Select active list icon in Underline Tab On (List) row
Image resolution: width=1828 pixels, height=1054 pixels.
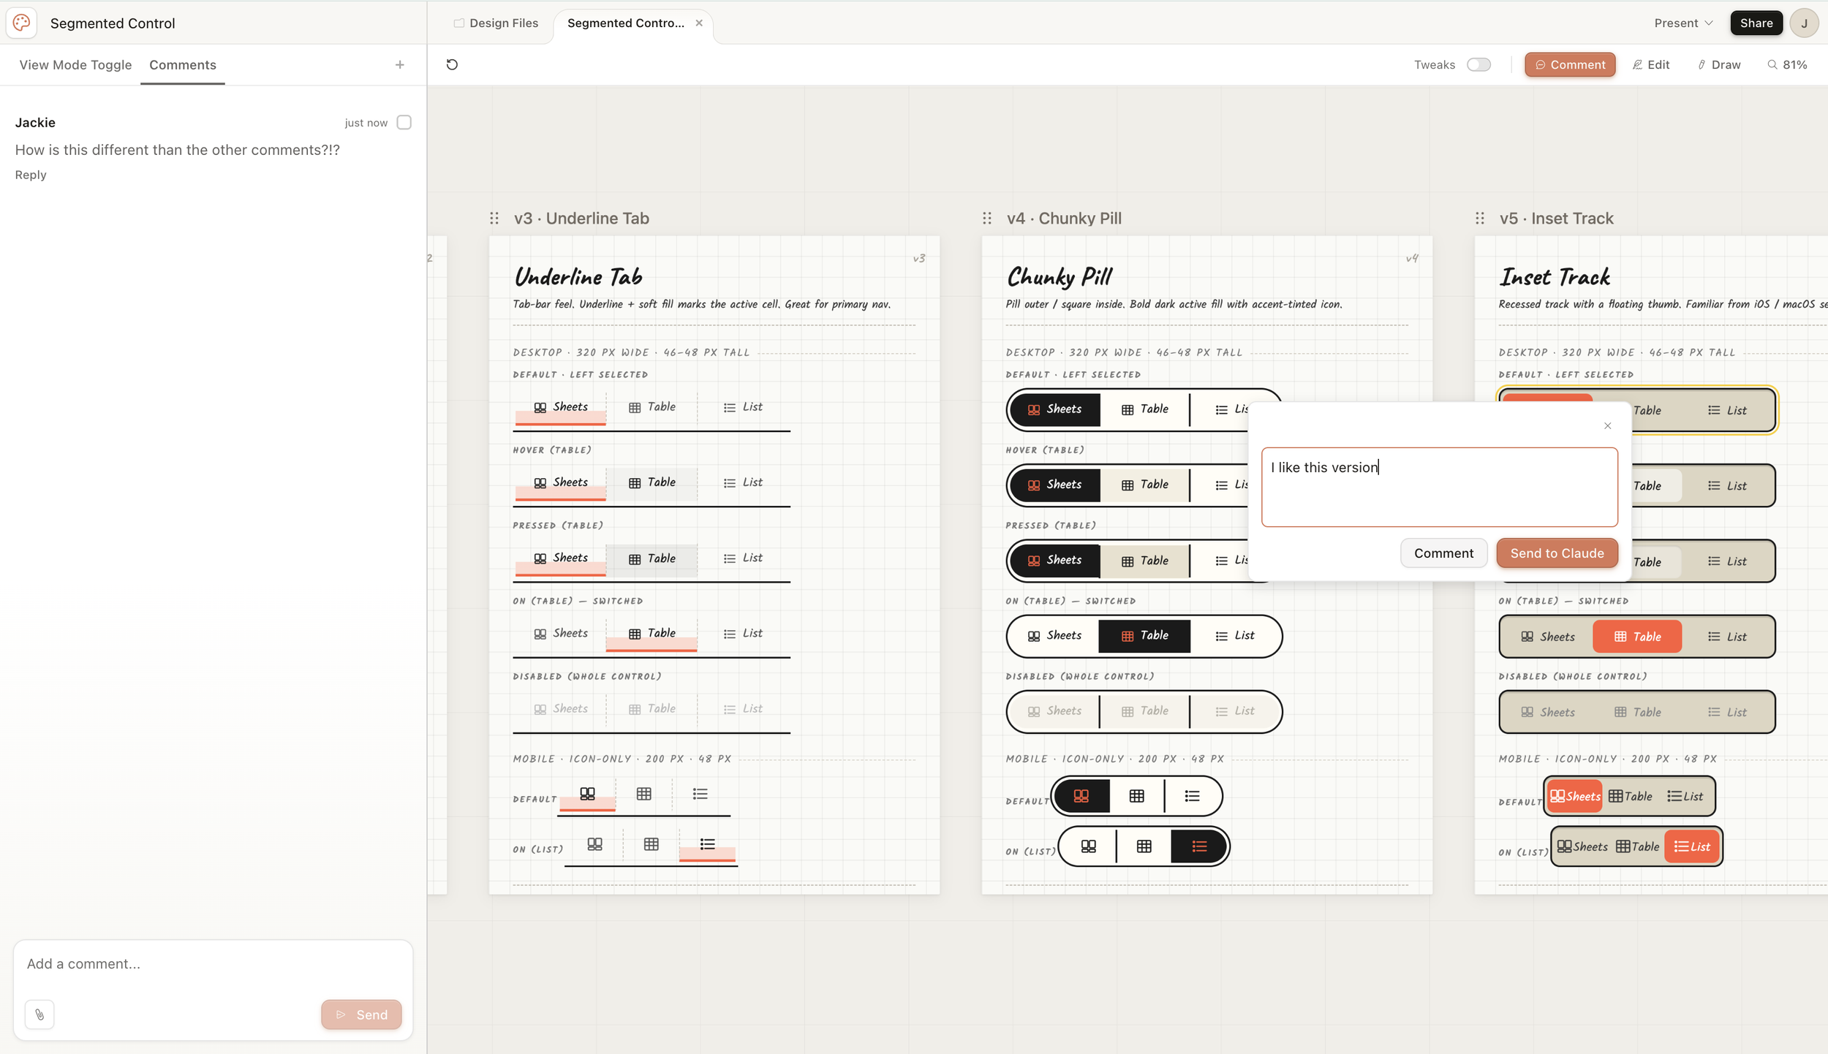pos(707,844)
